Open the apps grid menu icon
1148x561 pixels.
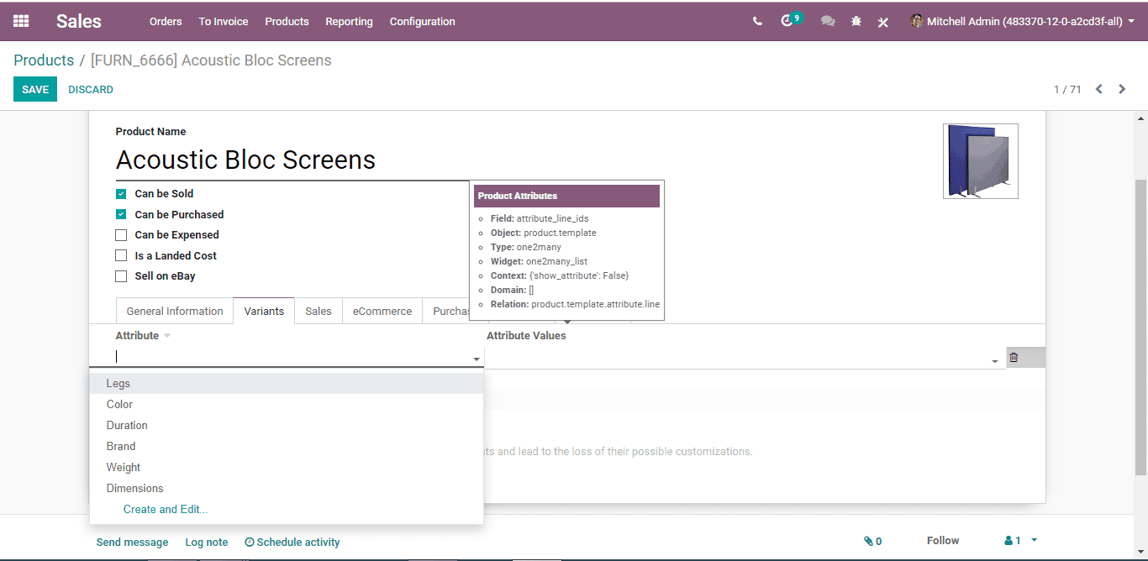[21, 21]
